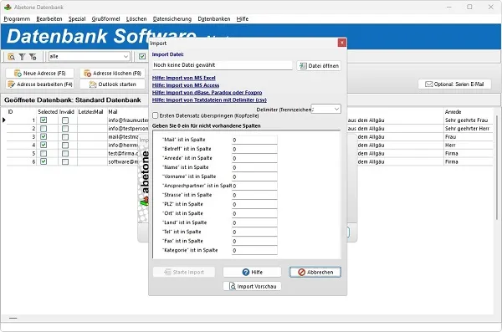Click the "Land" ist in Spalte field
Viewport: 502px width, 332px height.
[x=254, y=222]
